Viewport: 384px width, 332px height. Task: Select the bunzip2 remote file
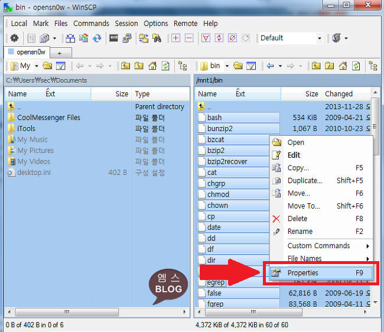pos(238,129)
